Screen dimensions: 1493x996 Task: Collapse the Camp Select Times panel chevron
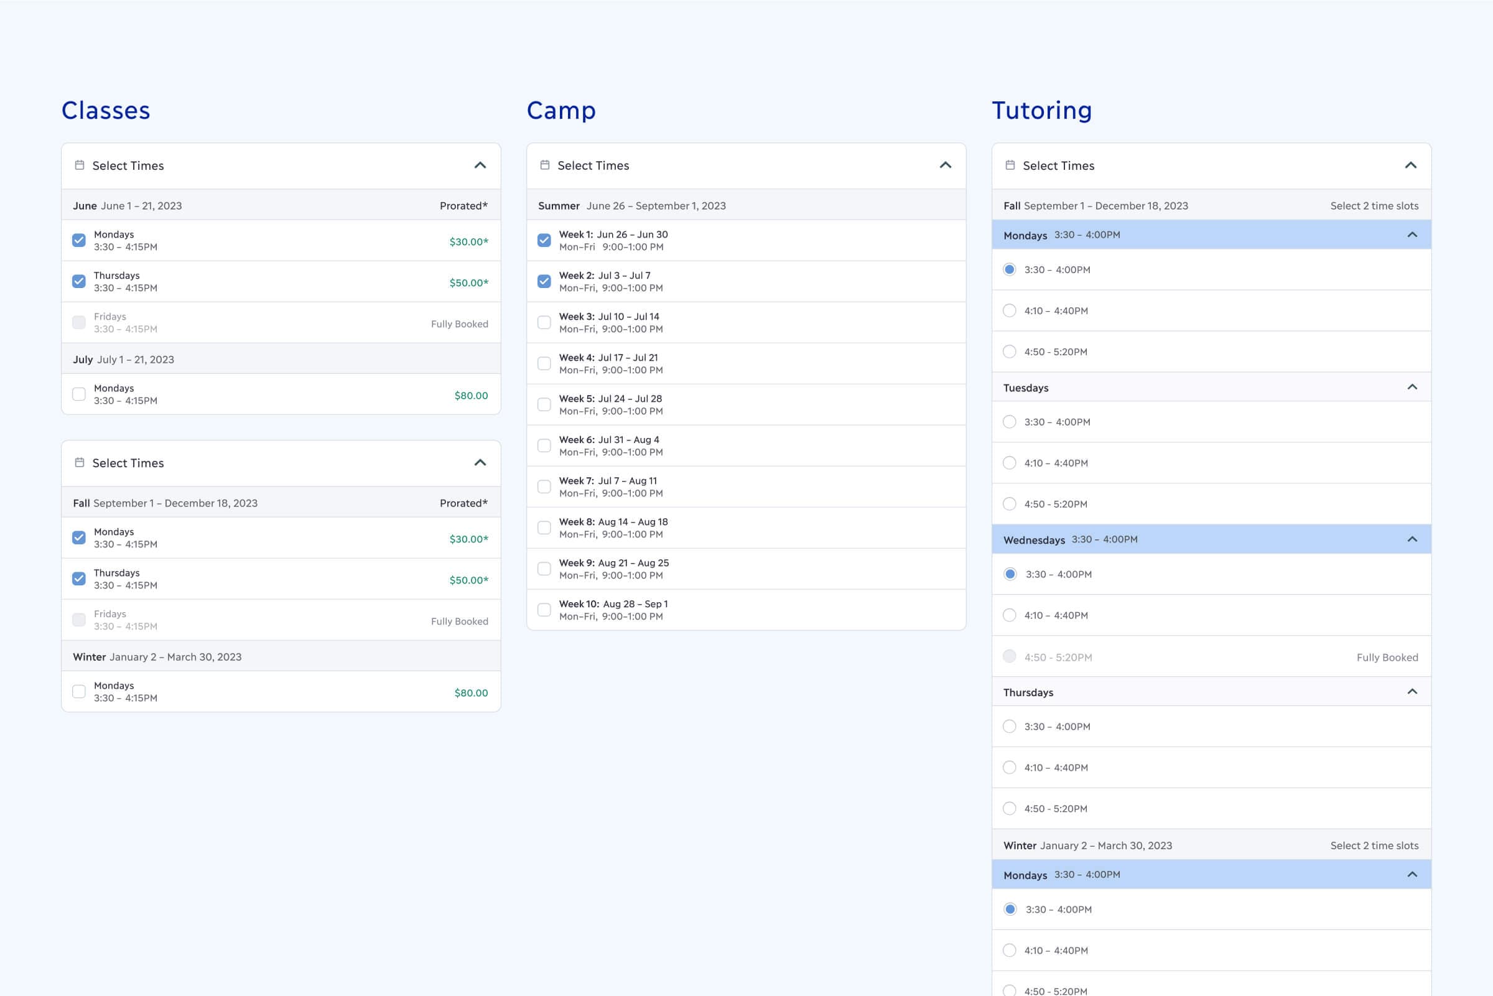click(945, 165)
